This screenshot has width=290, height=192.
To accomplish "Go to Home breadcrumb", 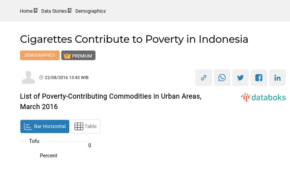I will coord(26,11).
